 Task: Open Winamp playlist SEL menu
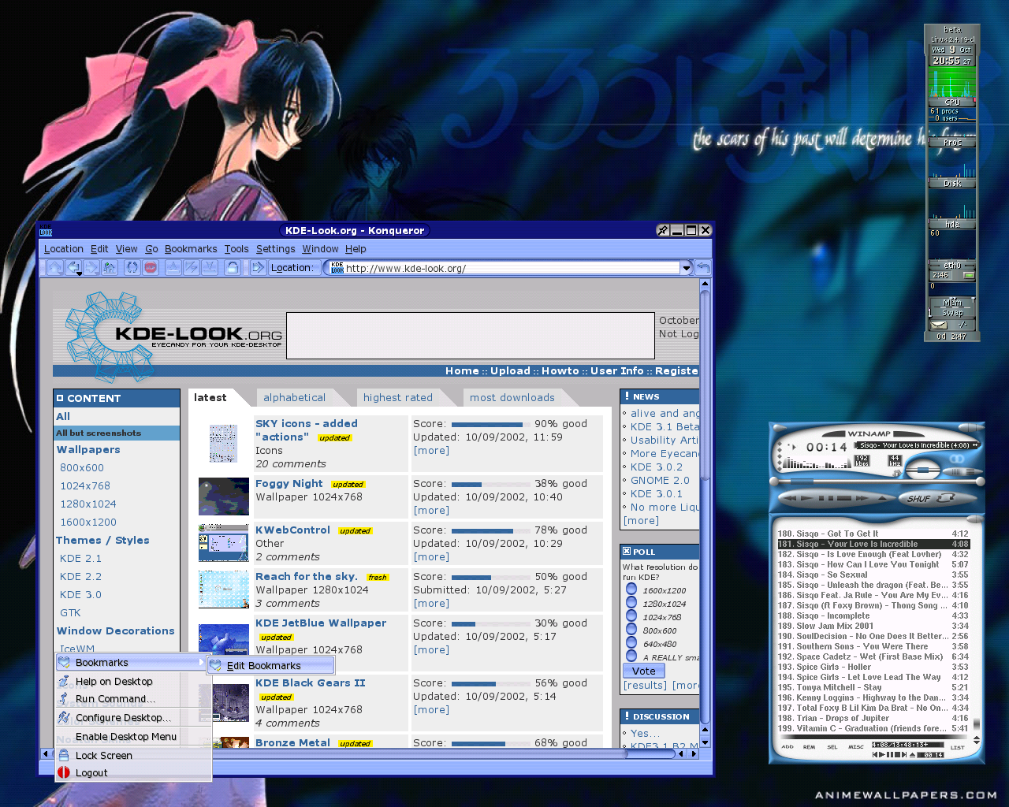(x=832, y=747)
